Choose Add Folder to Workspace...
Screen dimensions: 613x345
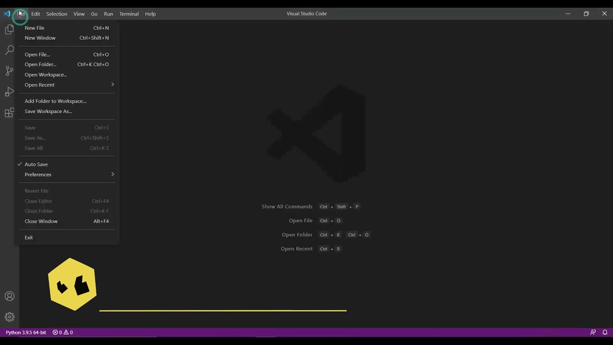tap(67, 101)
